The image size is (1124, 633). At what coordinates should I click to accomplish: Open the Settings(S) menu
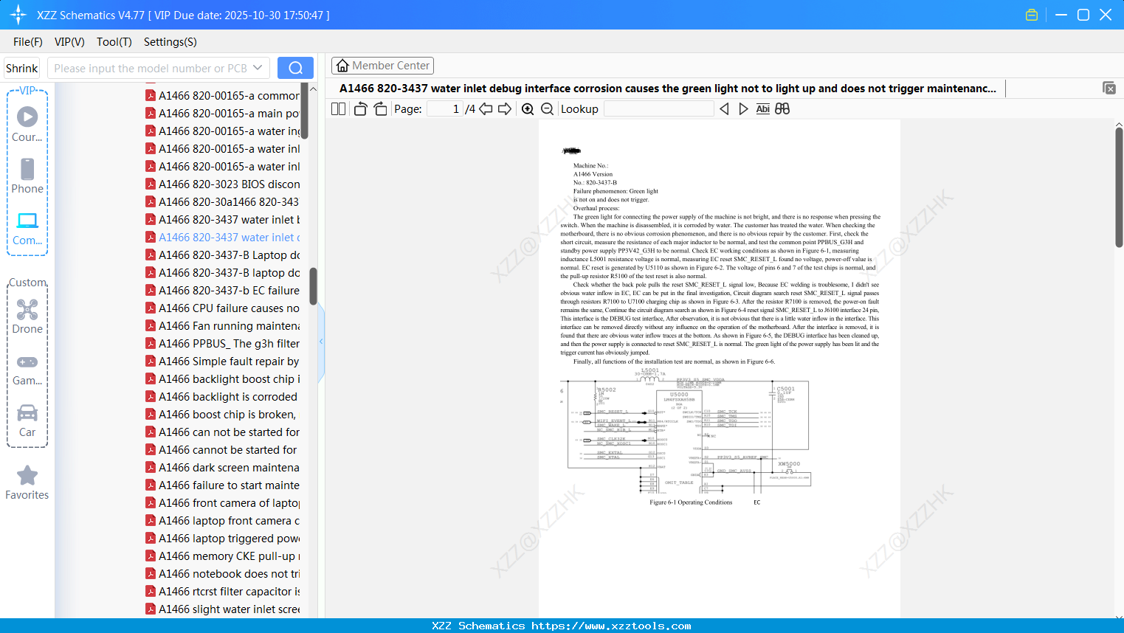coord(170,42)
